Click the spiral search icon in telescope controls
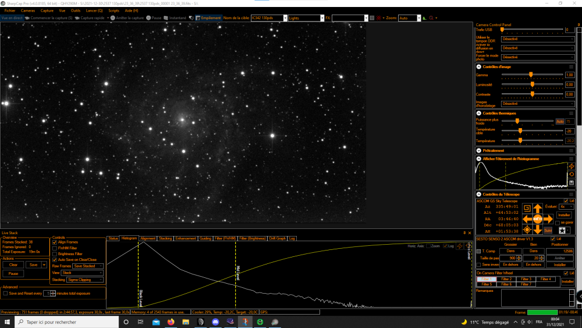The height and width of the screenshot is (328, 582). (527, 209)
